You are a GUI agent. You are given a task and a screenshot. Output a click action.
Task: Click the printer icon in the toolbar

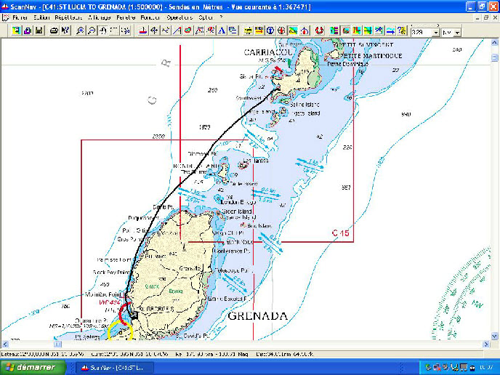pos(54,31)
